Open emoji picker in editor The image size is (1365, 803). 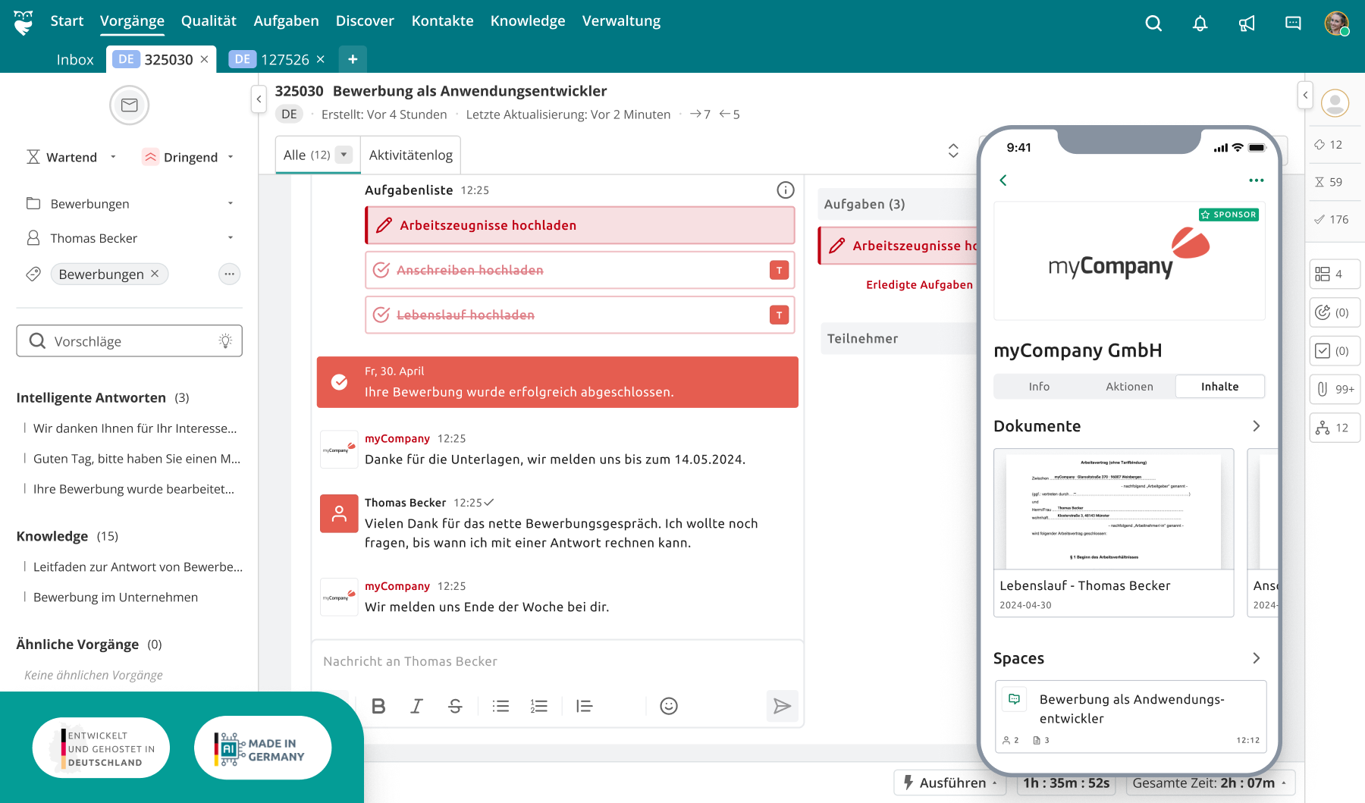click(x=669, y=706)
